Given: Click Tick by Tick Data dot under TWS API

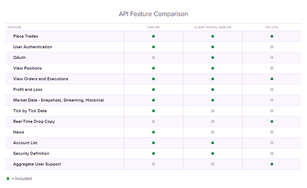Looking at the screenshot, I should coord(154,111).
